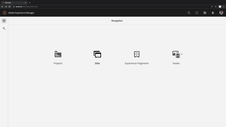Click the zoom magnifier in address bar
This screenshot has height=127, width=226.
[212, 7]
